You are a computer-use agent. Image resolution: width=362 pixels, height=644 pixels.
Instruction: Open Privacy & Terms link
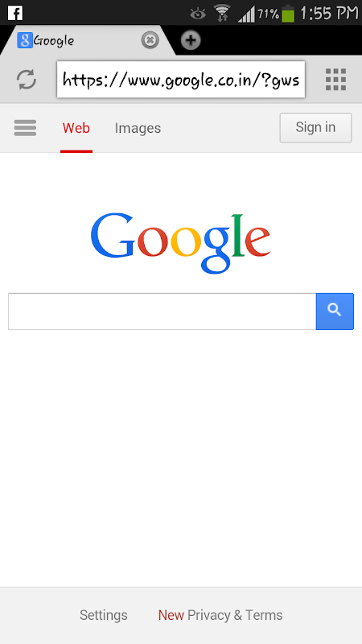(x=235, y=615)
